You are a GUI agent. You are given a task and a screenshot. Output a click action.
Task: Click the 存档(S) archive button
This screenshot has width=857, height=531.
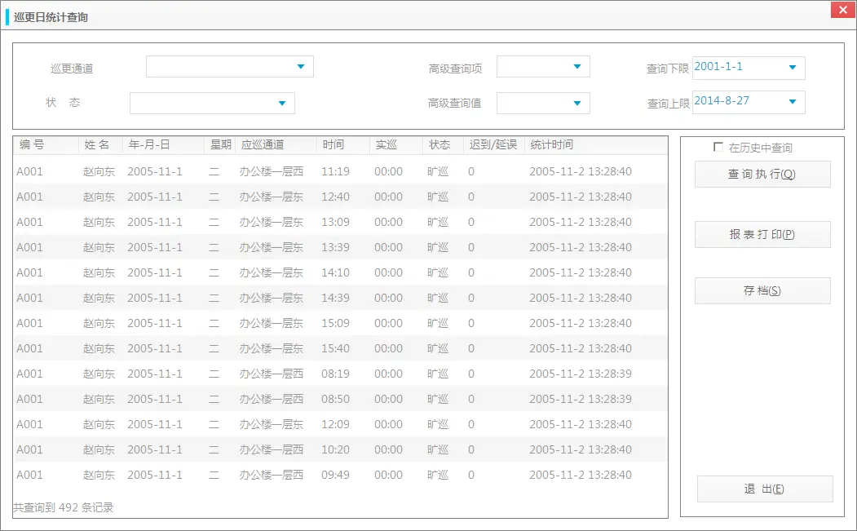(x=762, y=290)
